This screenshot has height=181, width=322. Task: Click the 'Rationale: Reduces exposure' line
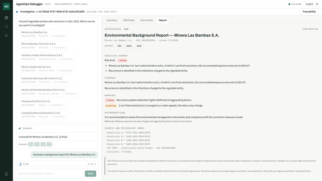pyautogui.click(x=148, y=121)
